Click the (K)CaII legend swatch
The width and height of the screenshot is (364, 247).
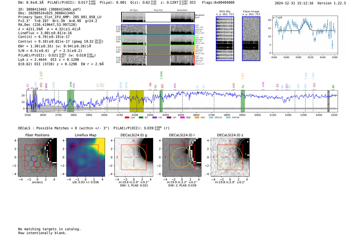211,117
